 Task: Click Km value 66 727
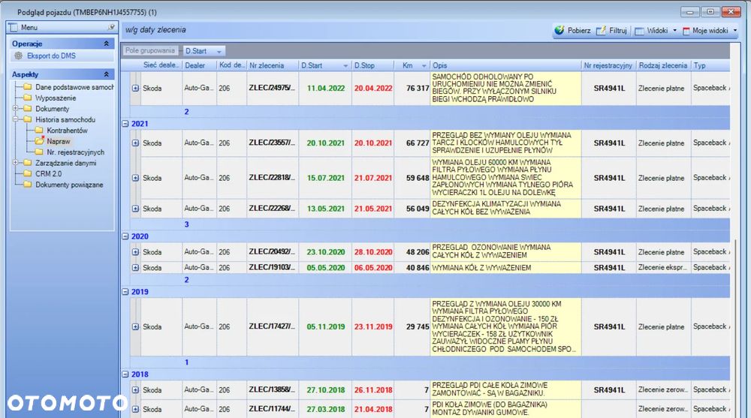coord(417,143)
